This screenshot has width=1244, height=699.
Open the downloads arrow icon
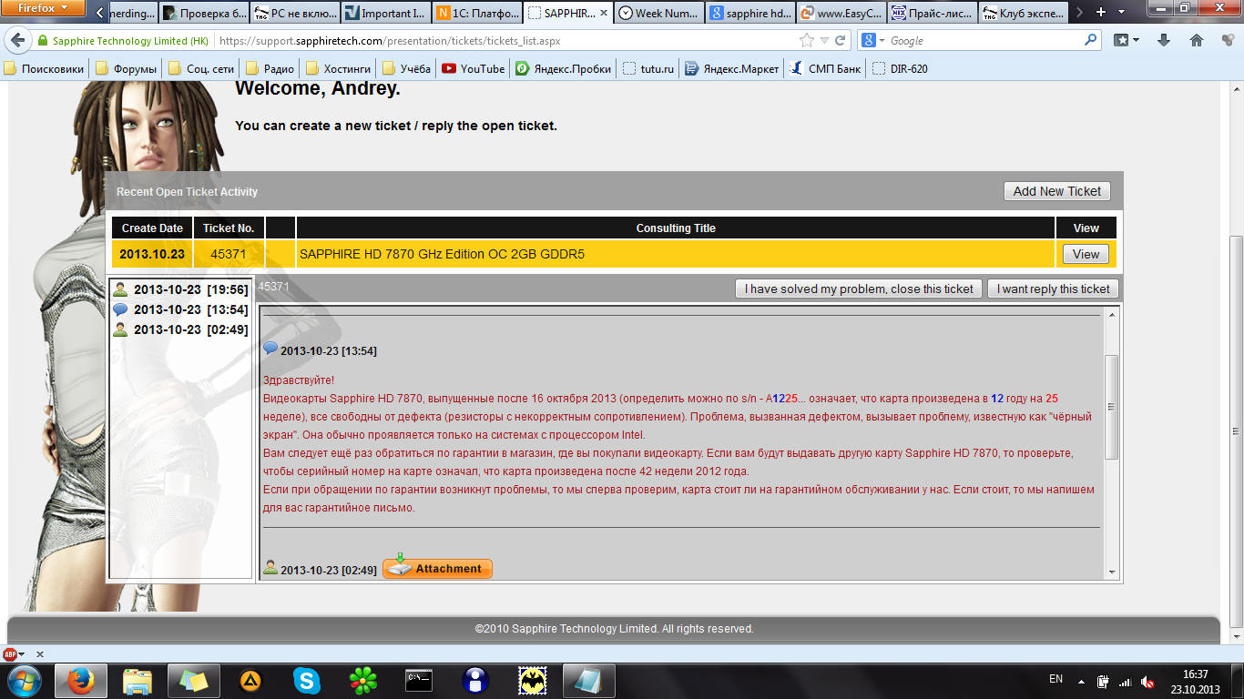coord(1164,40)
